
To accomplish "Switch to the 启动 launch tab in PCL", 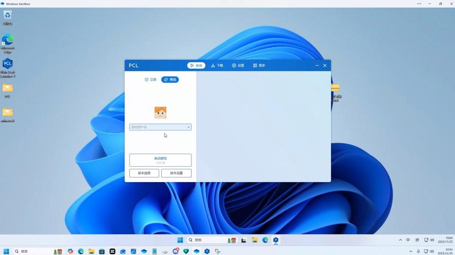I will pyautogui.click(x=196, y=66).
